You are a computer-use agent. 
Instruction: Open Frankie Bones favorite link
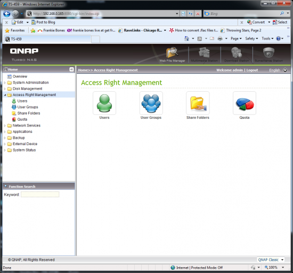(51, 30)
